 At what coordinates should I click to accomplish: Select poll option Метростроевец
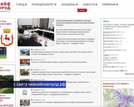pos(109,44)
